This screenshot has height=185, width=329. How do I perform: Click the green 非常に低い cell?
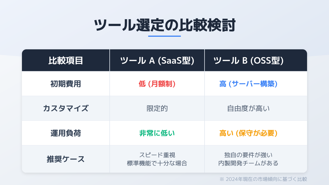coord(157,133)
